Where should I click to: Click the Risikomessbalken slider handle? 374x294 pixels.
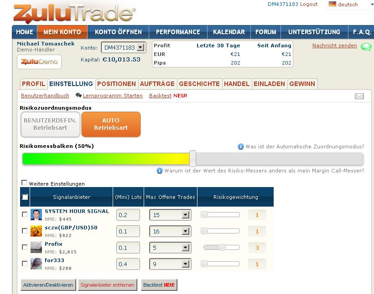coord(192,158)
